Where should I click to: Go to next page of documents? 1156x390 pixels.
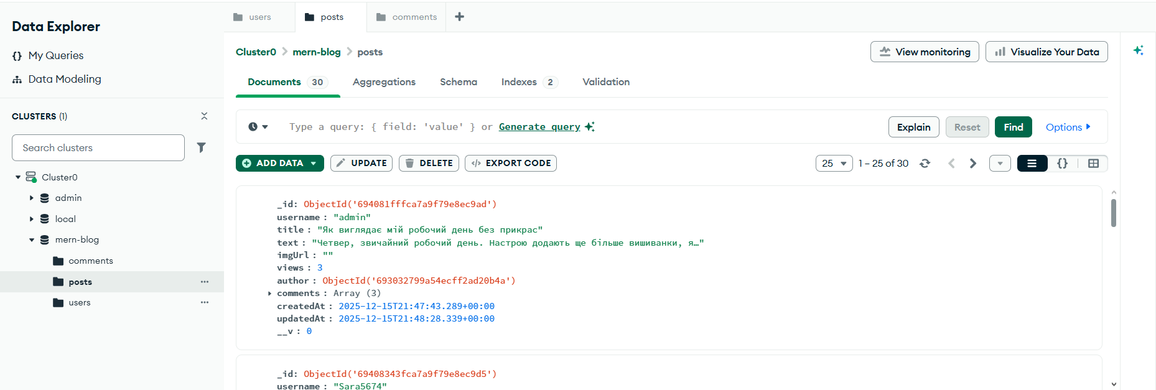973,163
